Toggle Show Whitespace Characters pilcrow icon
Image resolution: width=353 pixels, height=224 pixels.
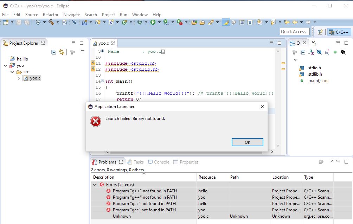click(x=250, y=22)
